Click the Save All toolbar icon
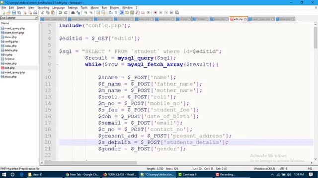The height and width of the screenshot is (178, 318). [x=19, y=13]
